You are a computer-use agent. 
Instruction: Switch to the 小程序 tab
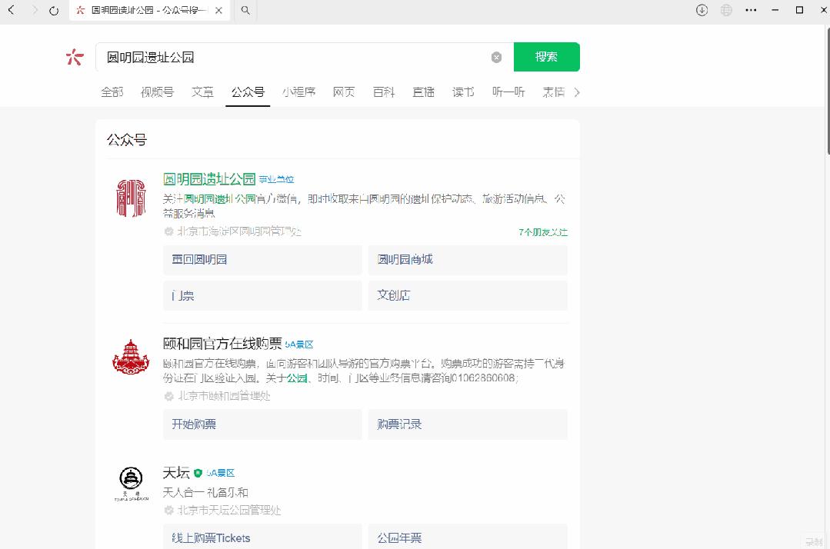point(298,92)
